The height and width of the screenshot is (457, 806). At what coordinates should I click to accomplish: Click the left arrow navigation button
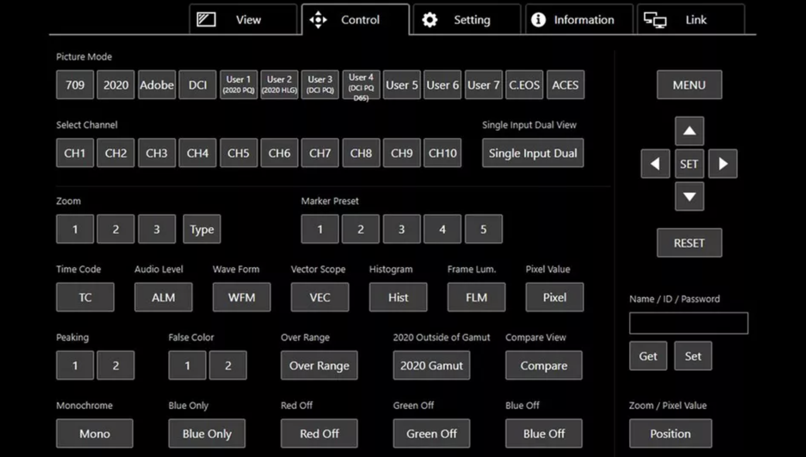point(655,164)
